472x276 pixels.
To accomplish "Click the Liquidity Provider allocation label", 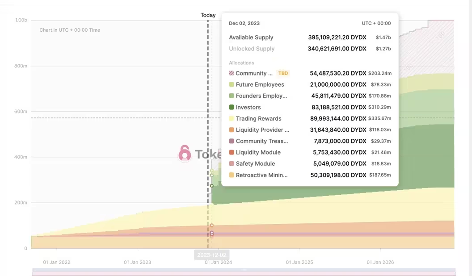I will tap(262, 130).
